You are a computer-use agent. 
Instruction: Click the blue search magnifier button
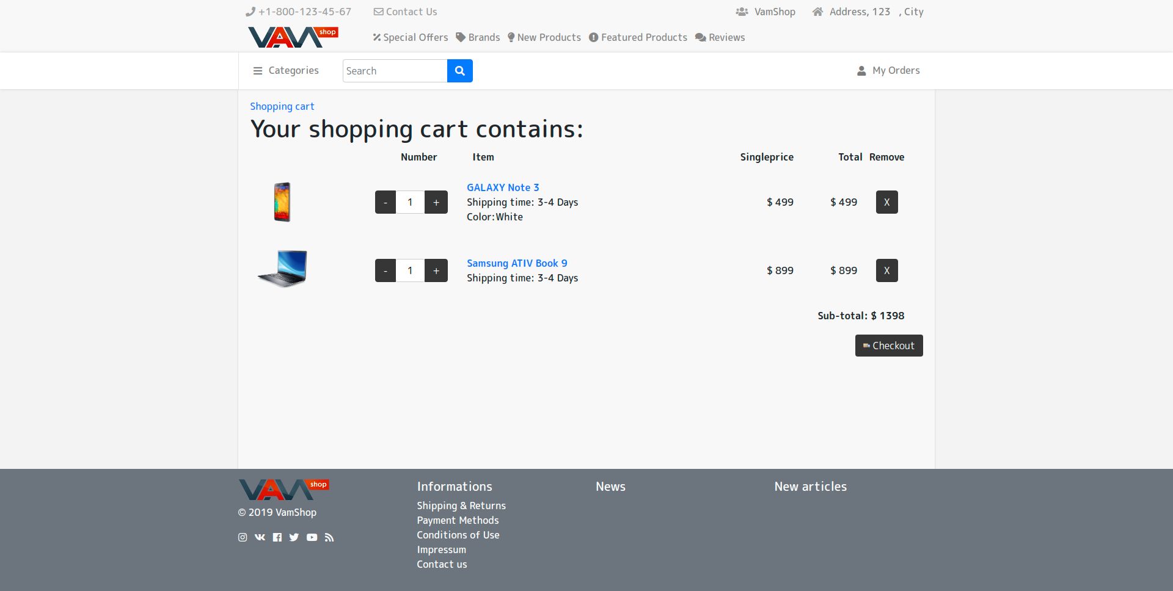pos(460,71)
